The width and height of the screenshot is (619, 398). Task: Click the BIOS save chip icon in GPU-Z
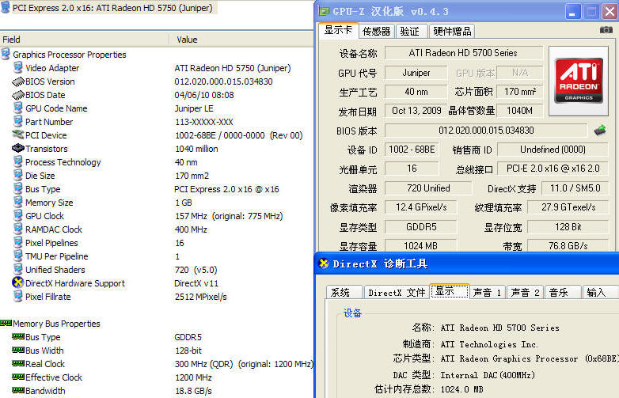pyautogui.click(x=600, y=131)
